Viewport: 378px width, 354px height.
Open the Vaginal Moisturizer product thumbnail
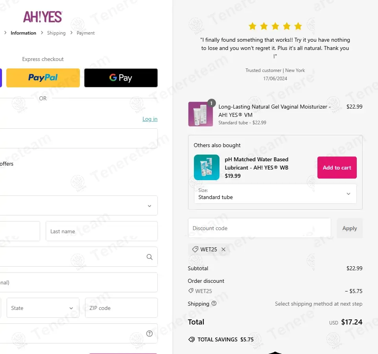click(x=201, y=114)
